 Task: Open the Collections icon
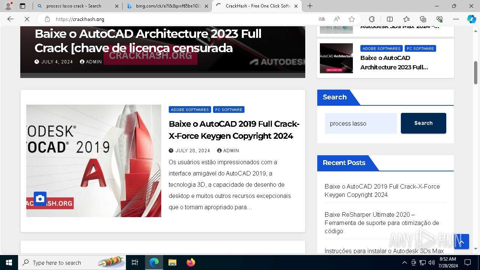423,19
